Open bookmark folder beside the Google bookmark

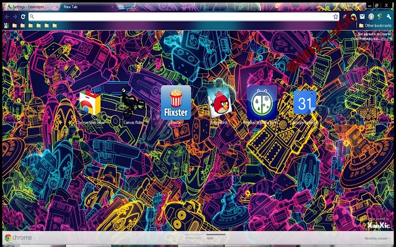click(x=14, y=25)
